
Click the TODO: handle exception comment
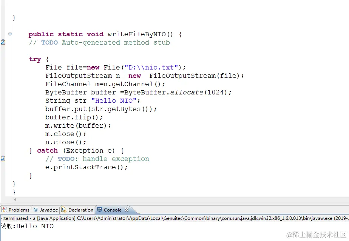pos(97,159)
